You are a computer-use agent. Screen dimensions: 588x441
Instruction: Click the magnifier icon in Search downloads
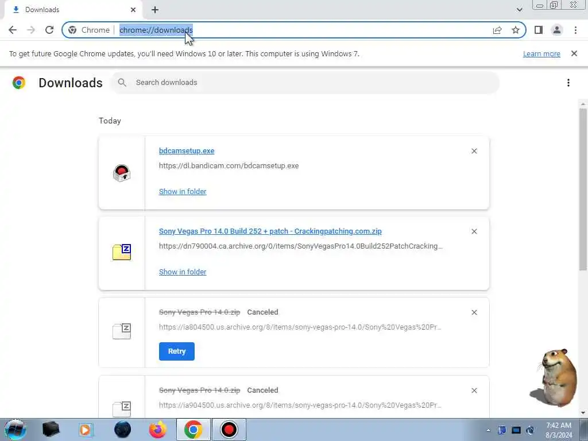122,83
